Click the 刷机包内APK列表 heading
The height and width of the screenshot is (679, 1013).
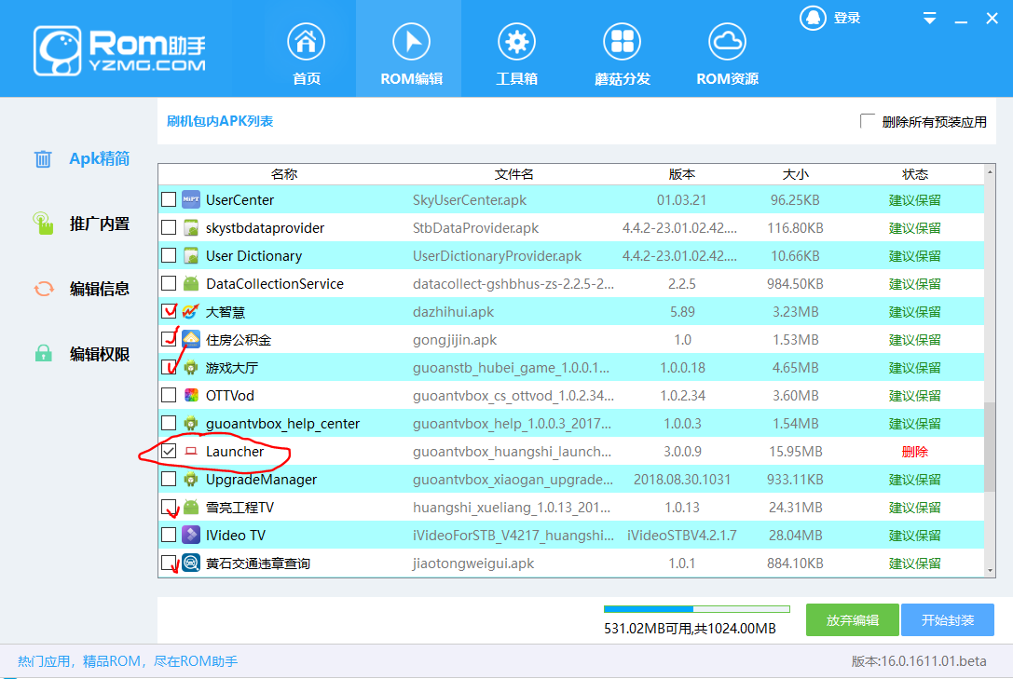point(220,121)
